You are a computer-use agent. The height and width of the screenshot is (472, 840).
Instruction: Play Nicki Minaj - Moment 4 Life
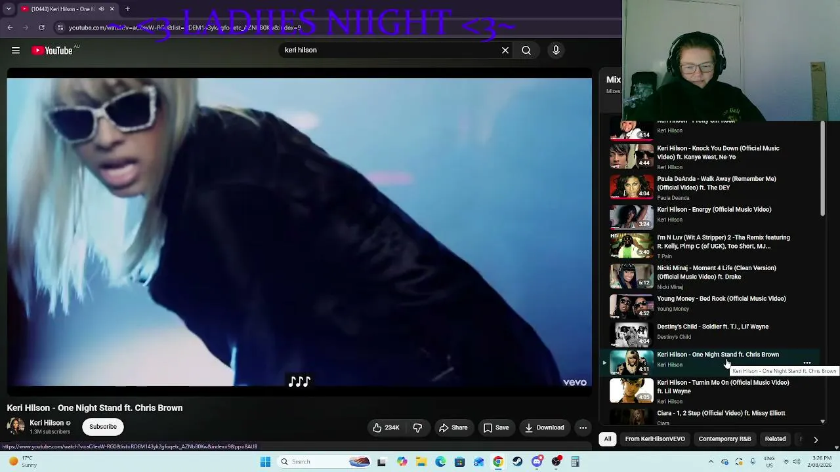[x=717, y=272]
